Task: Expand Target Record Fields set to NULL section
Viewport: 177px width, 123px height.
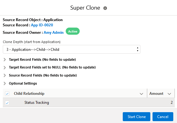Action: click(5, 68)
